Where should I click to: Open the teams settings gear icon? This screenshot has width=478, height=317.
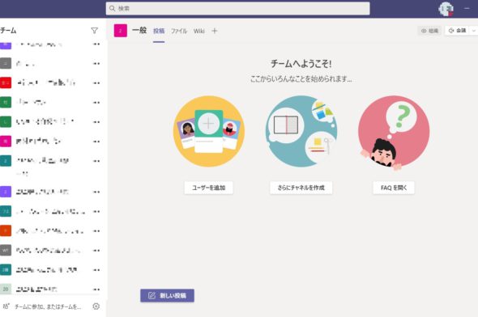pos(96,306)
